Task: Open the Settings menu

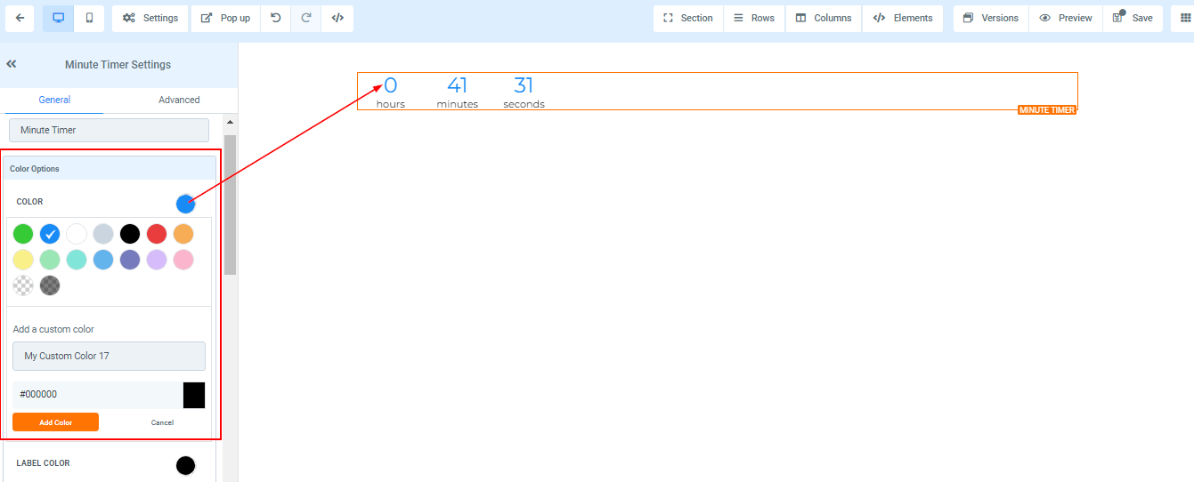Action: tap(150, 18)
